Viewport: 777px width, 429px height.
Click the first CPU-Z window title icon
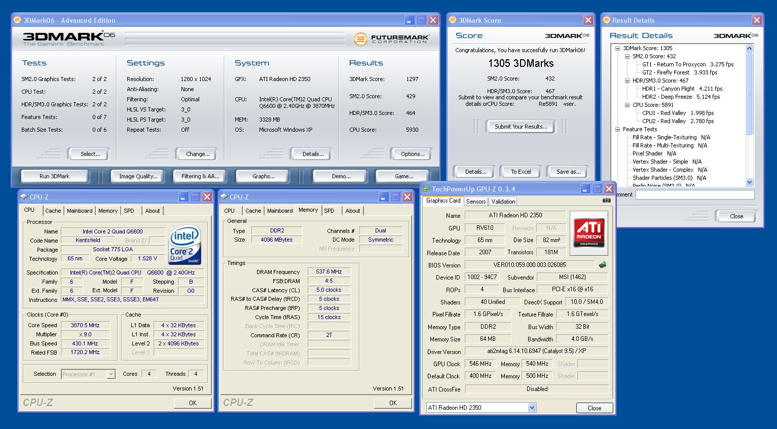click(x=24, y=197)
